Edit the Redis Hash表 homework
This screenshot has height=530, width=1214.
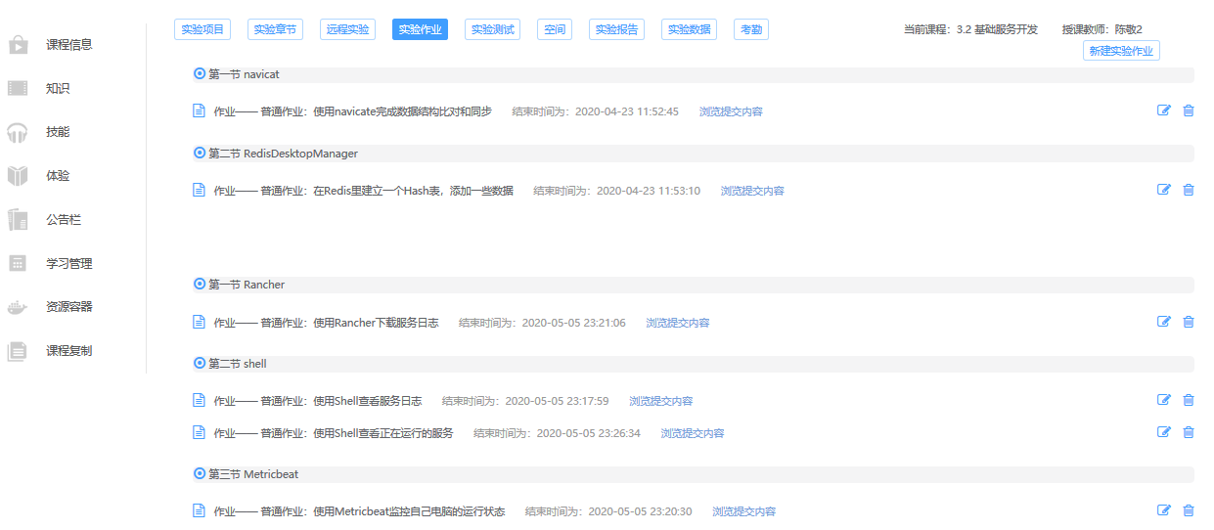1164,190
